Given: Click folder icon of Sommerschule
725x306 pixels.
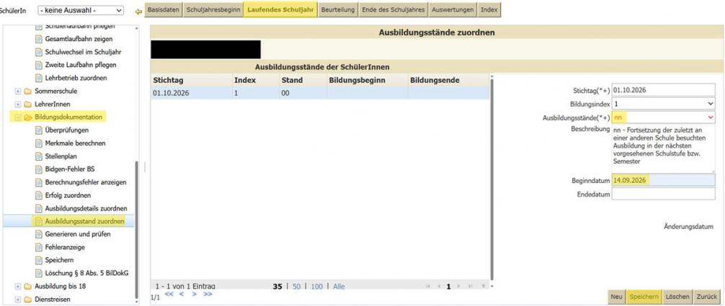Looking at the screenshot, I should pos(27,91).
